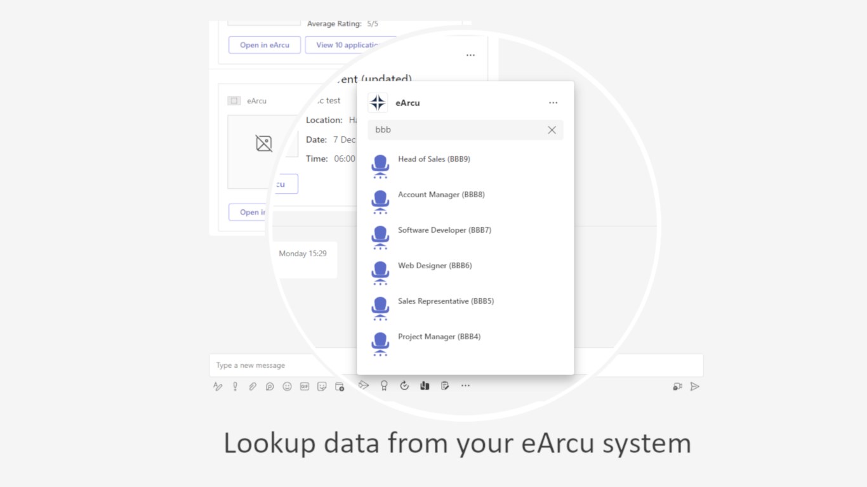Screen dimensions: 867x487
Task: Open the GIF picker
Action: [305, 386]
